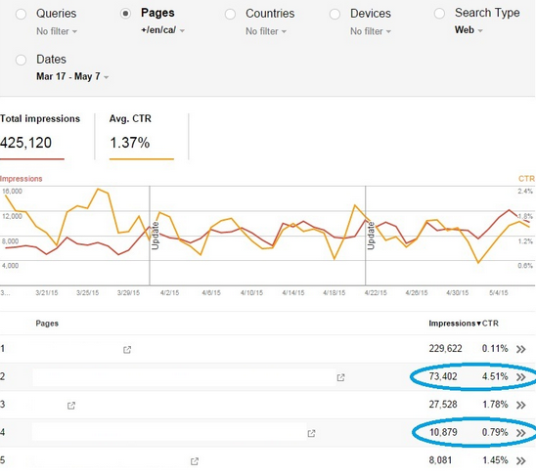Click the first Update marker on chart
Image resolution: width=536 pixels, height=476 pixels.
click(156, 236)
